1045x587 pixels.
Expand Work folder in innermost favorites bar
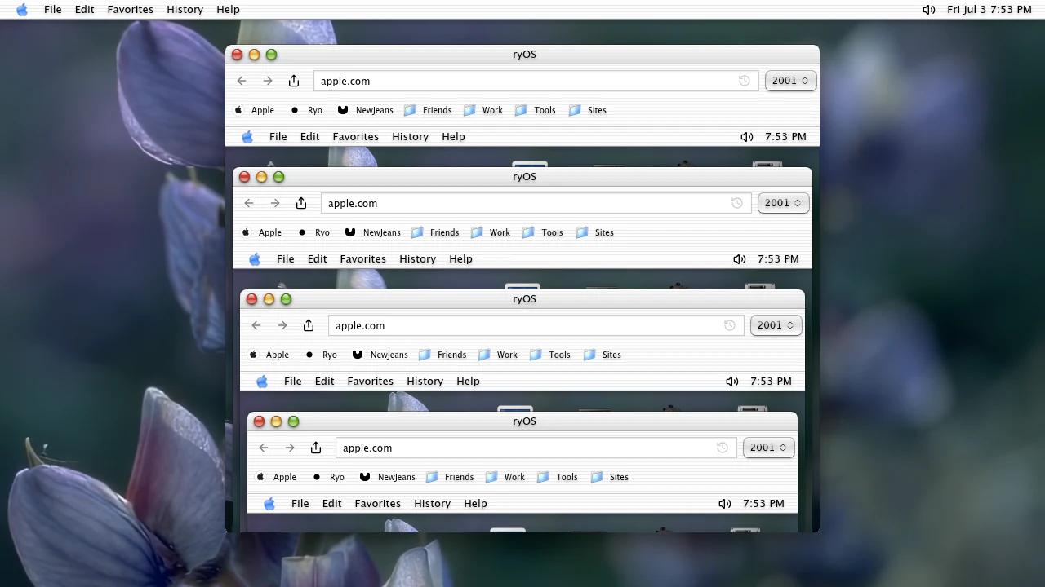(505, 477)
